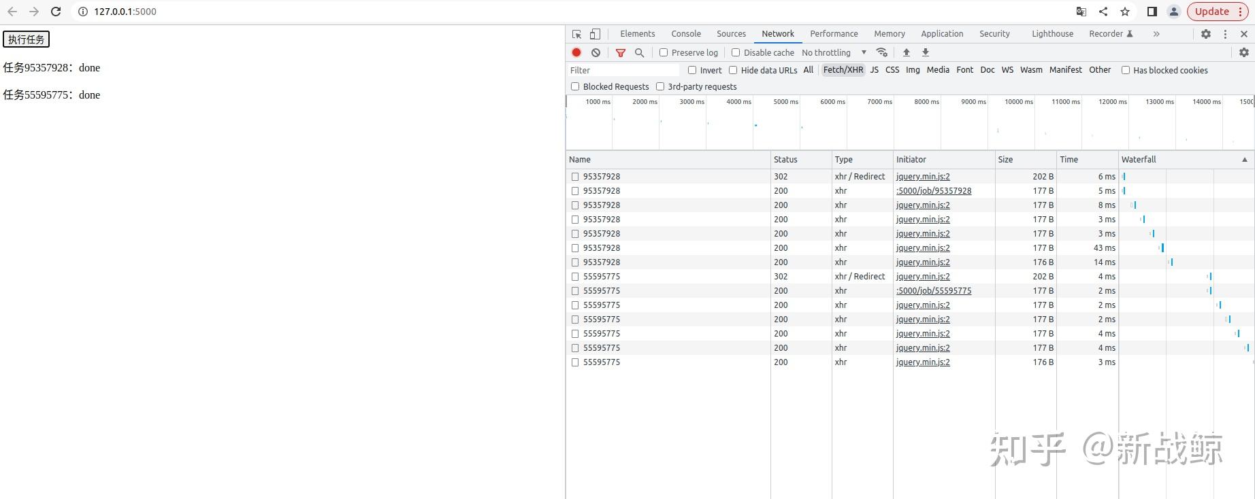
Task: Open the No throttling dropdown
Action: click(834, 52)
